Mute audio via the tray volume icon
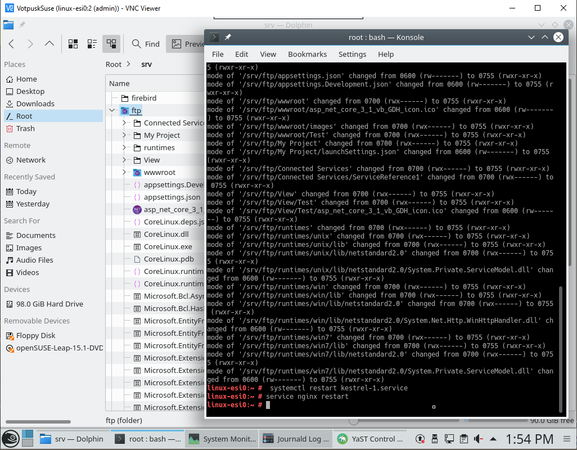577x450 pixels. tap(479, 439)
